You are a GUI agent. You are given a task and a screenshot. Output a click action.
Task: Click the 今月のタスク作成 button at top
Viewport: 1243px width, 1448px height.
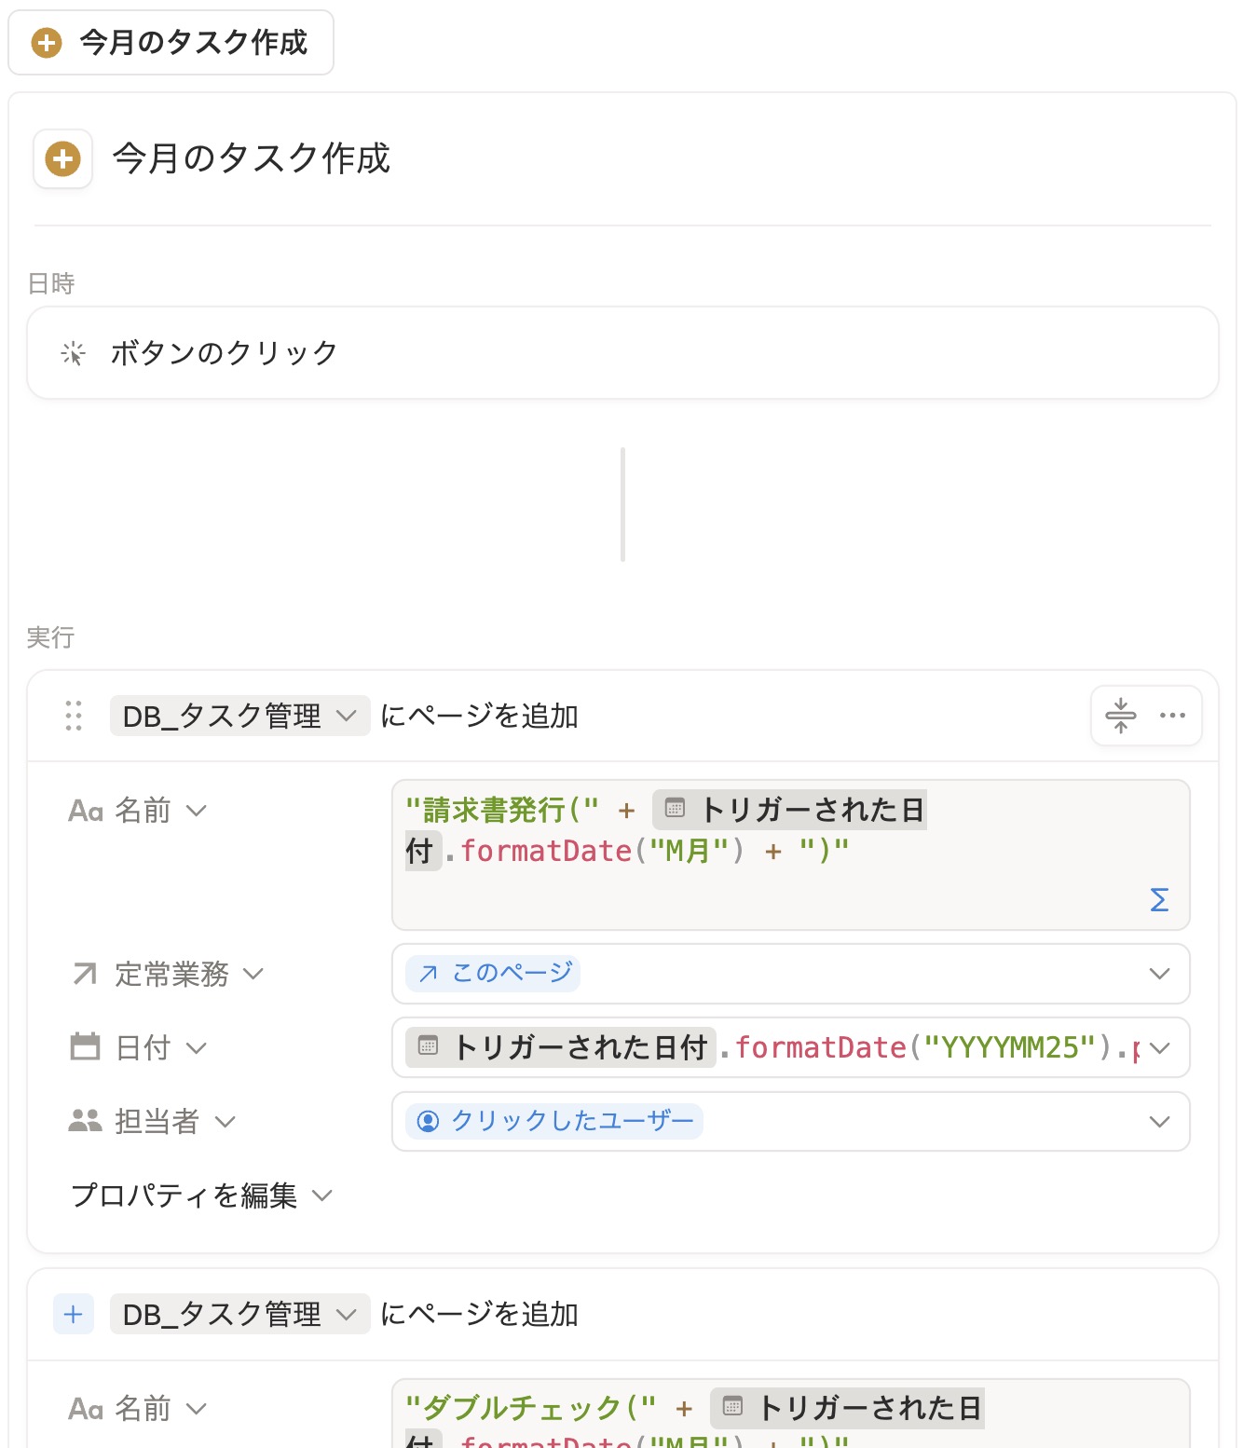171,43
